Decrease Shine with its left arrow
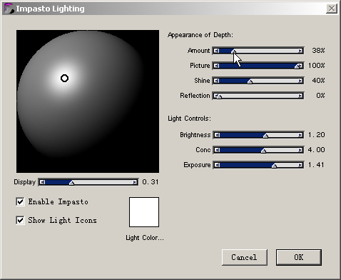341x280 pixels. pyautogui.click(x=216, y=81)
